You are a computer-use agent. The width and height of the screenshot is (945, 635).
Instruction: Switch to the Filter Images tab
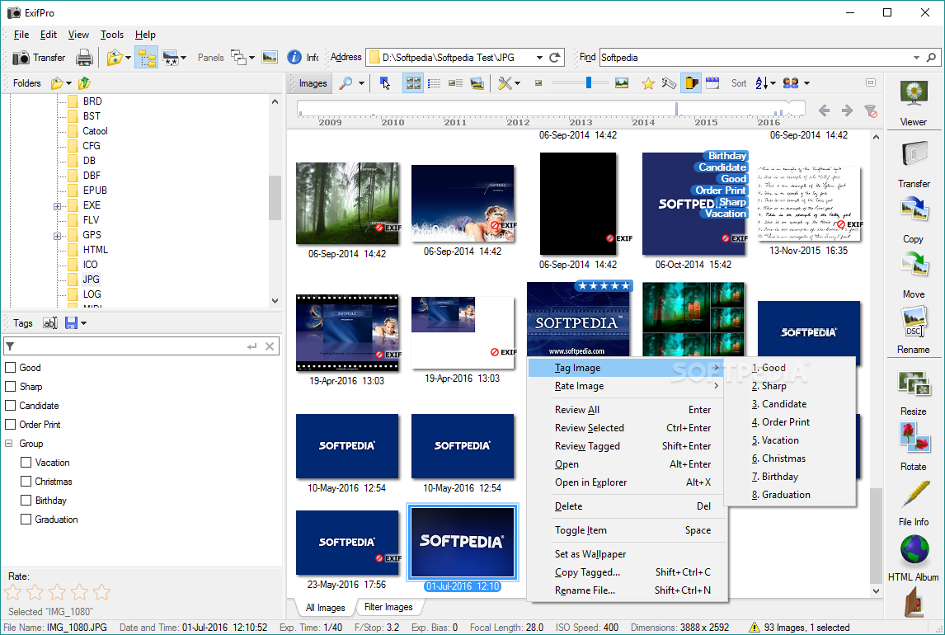click(388, 607)
